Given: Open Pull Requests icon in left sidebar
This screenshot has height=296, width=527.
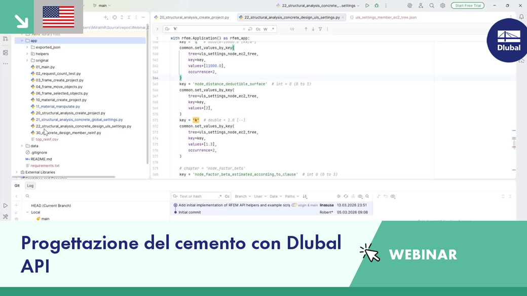Looking at the screenshot, I should 6,39.
